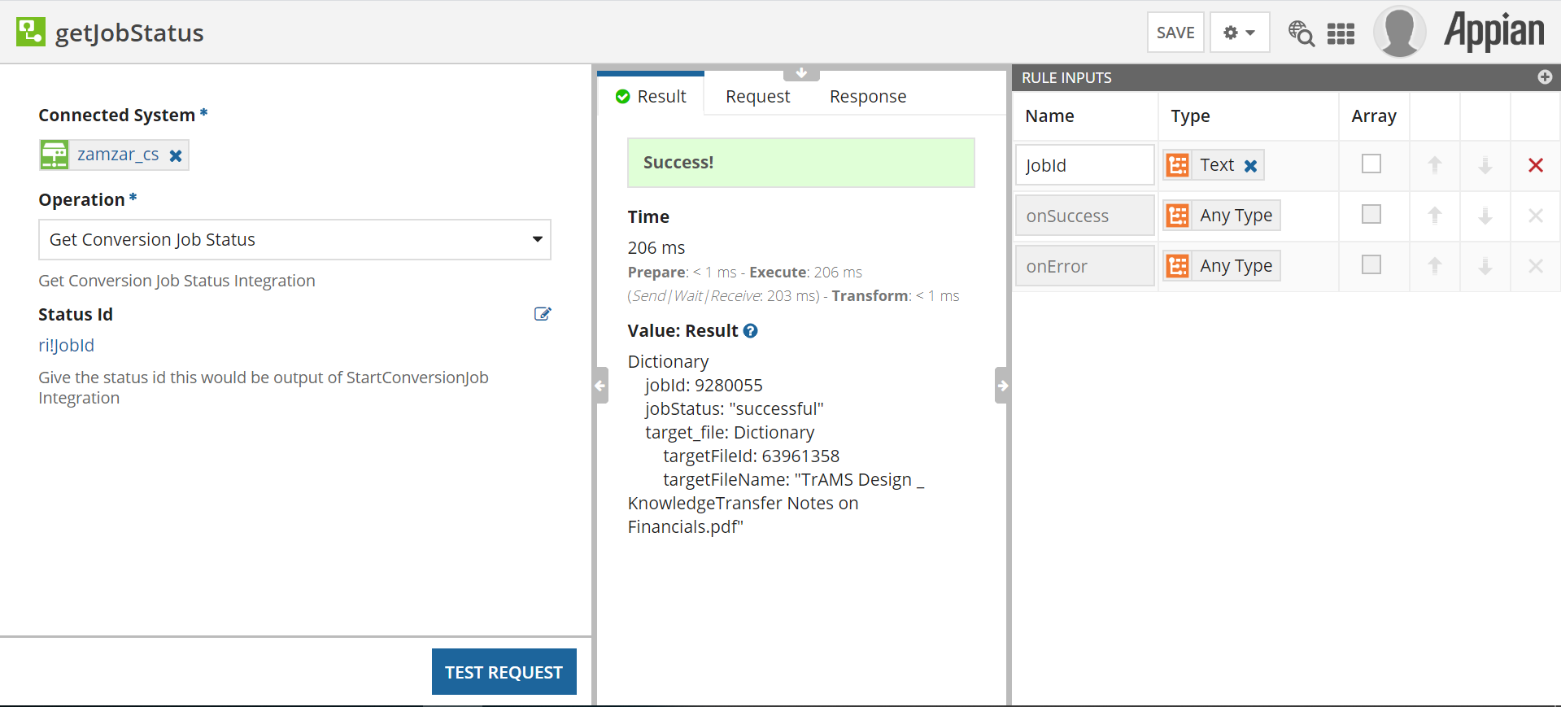Viewport: 1561px width, 707px height.
Task: Add a new rule input
Action: 1545,77
